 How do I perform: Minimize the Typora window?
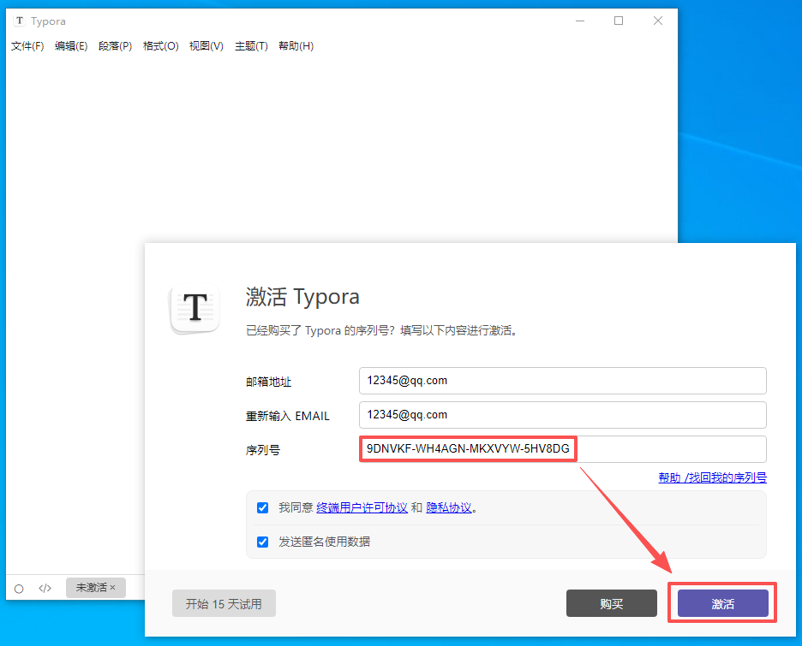580,21
